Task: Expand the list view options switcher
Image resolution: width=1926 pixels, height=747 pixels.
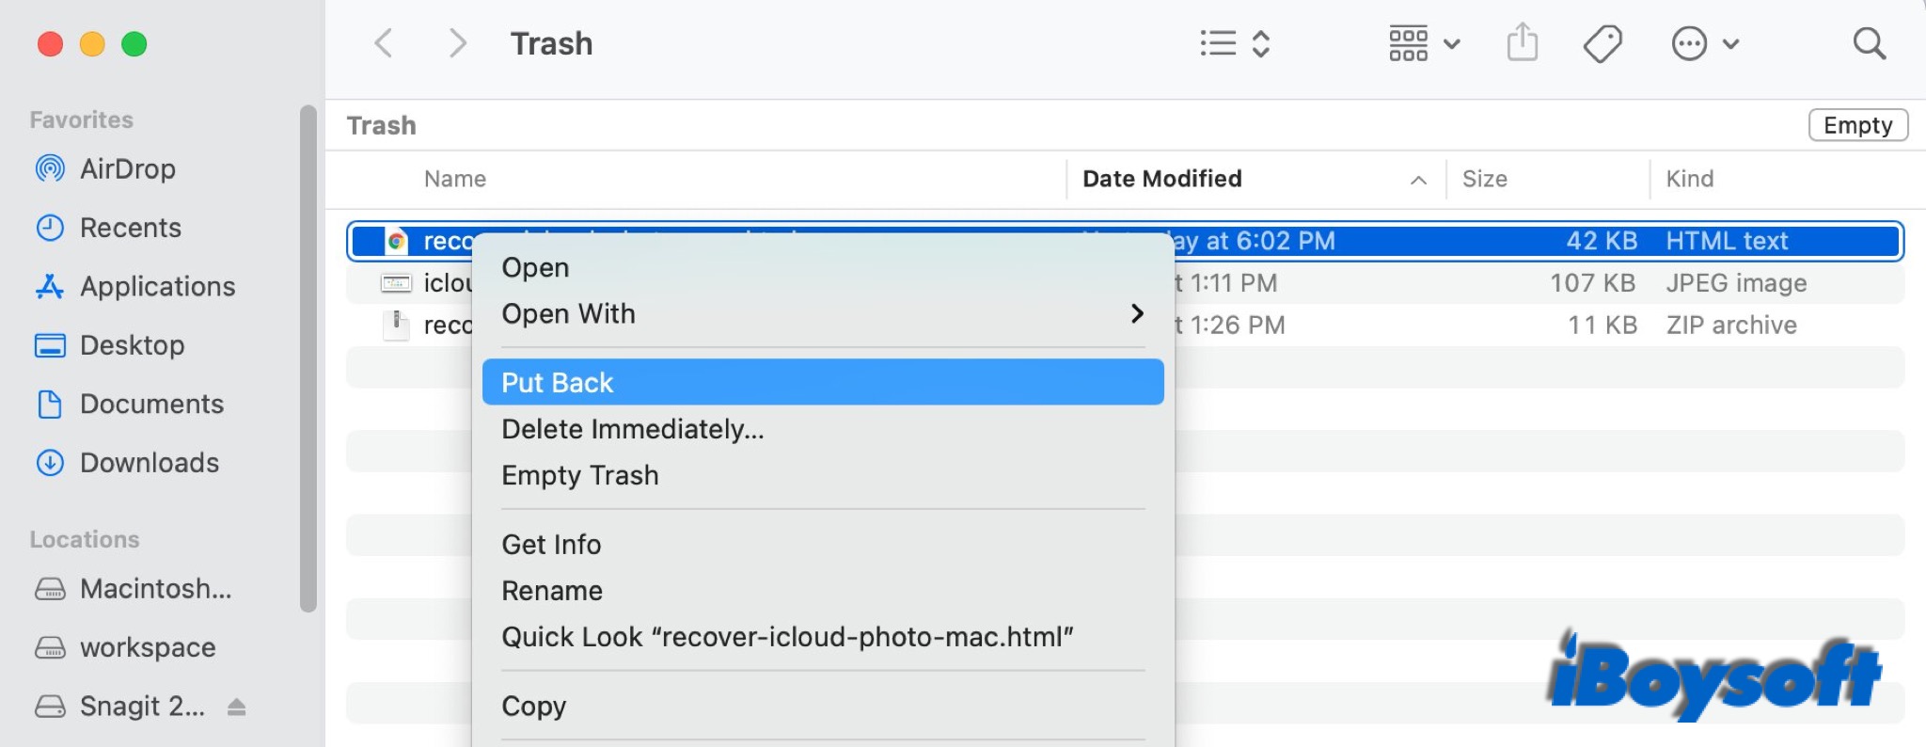Action: [1236, 43]
